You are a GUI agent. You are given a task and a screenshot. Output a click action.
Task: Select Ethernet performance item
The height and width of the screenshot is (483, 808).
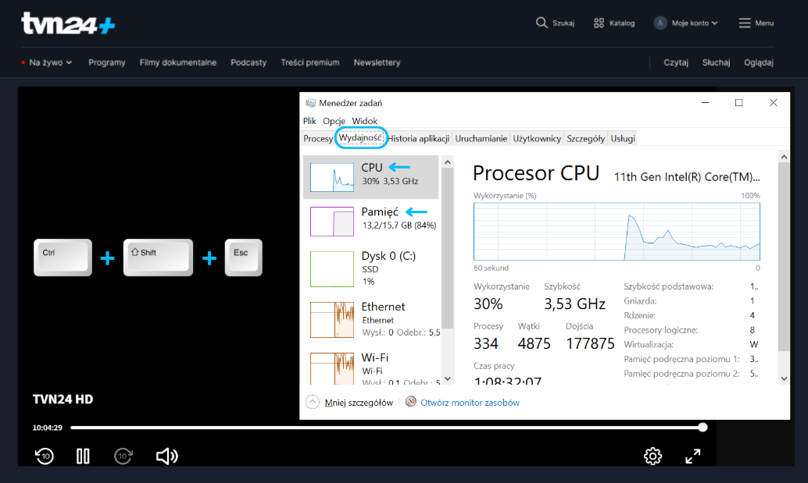tap(371, 319)
